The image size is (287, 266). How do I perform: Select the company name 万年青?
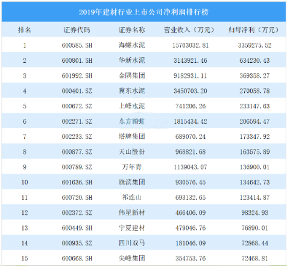pyautogui.click(x=131, y=167)
